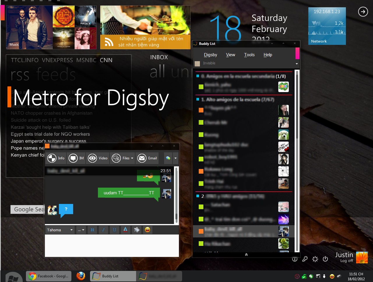Click the white puppy buddy avatar

tap(283, 135)
